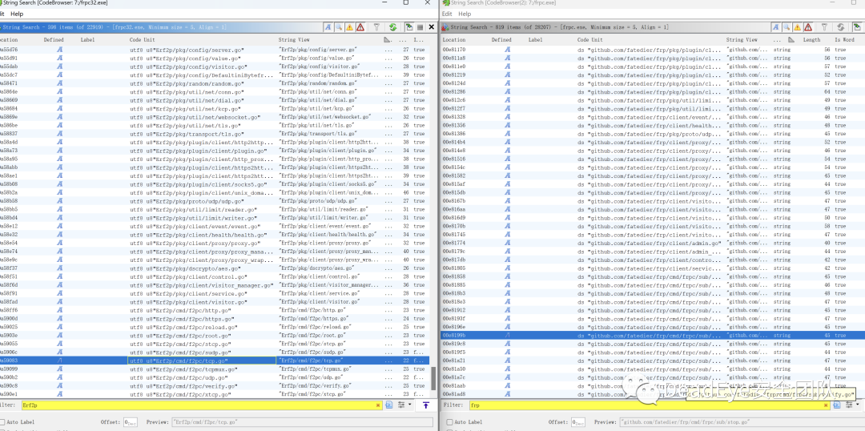This screenshot has height=431, width=865.
Task: Click Preview field showing Erf2p/cmd/f2pc/tcp.go
Action: (x=302, y=422)
